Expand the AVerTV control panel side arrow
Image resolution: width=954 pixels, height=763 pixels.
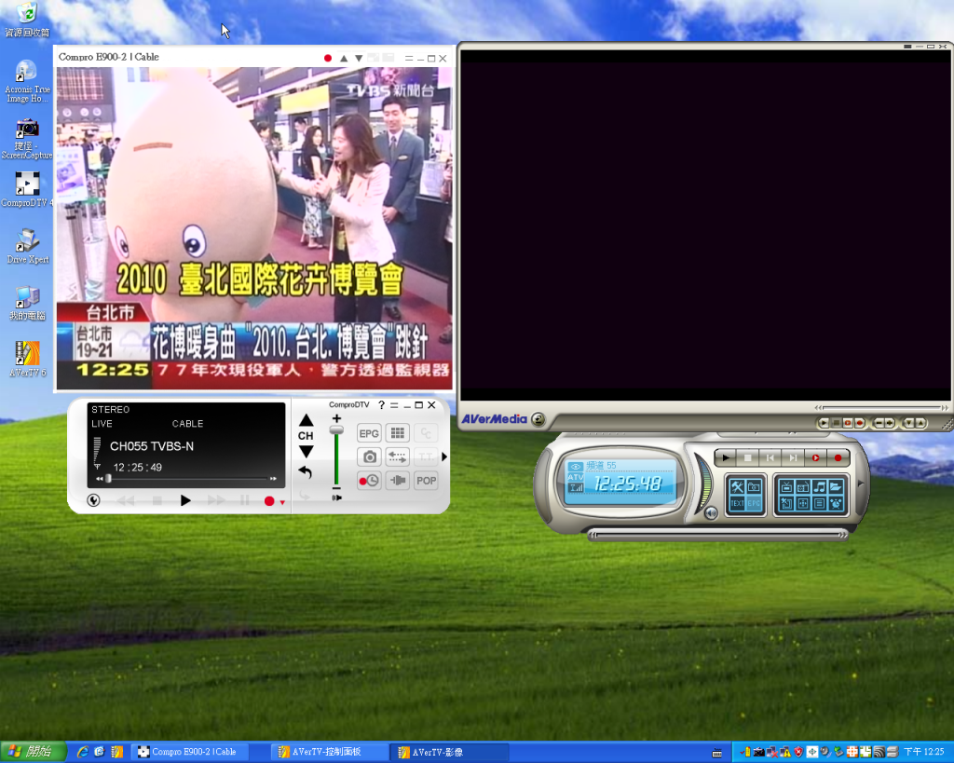[x=860, y=484]
